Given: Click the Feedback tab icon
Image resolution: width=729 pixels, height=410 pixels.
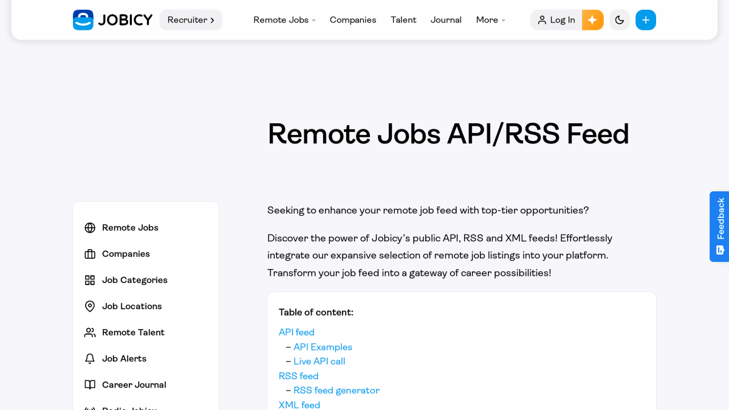Looking at the screenshot, I should 720,250.
